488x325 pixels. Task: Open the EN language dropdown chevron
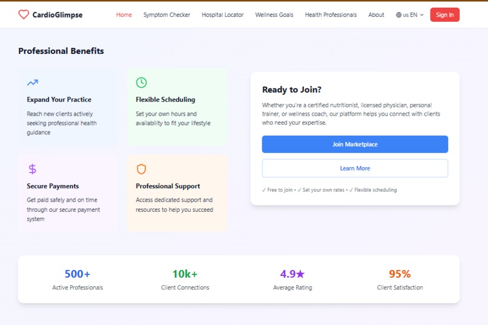pyautogui.click(x=422, y=15)
